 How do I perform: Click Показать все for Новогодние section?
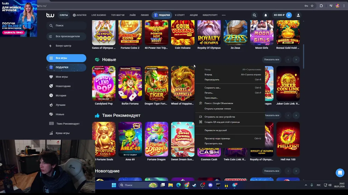click(272, 171)
